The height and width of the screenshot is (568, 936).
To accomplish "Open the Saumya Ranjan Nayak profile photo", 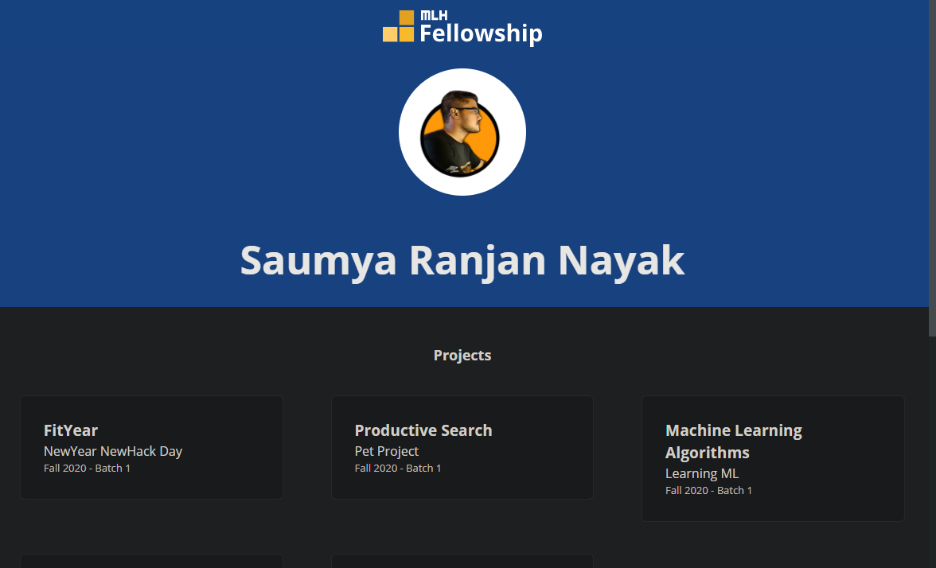I will [x=462, y=131].
